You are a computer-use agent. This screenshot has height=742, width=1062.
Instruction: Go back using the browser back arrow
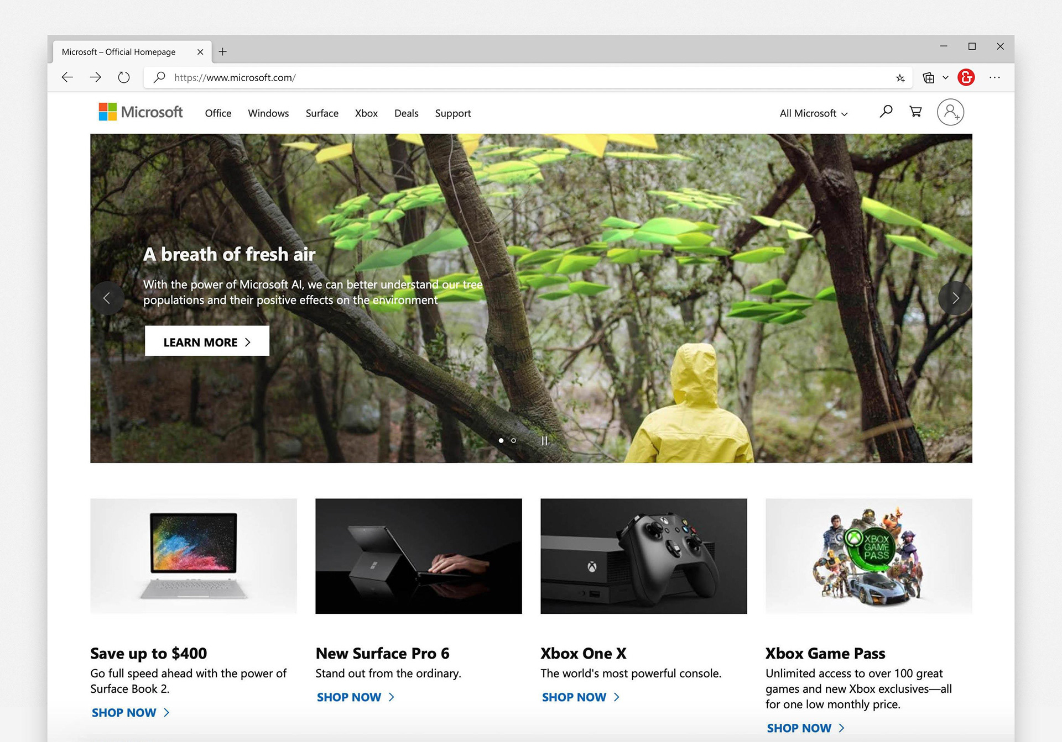coord(67,77)
